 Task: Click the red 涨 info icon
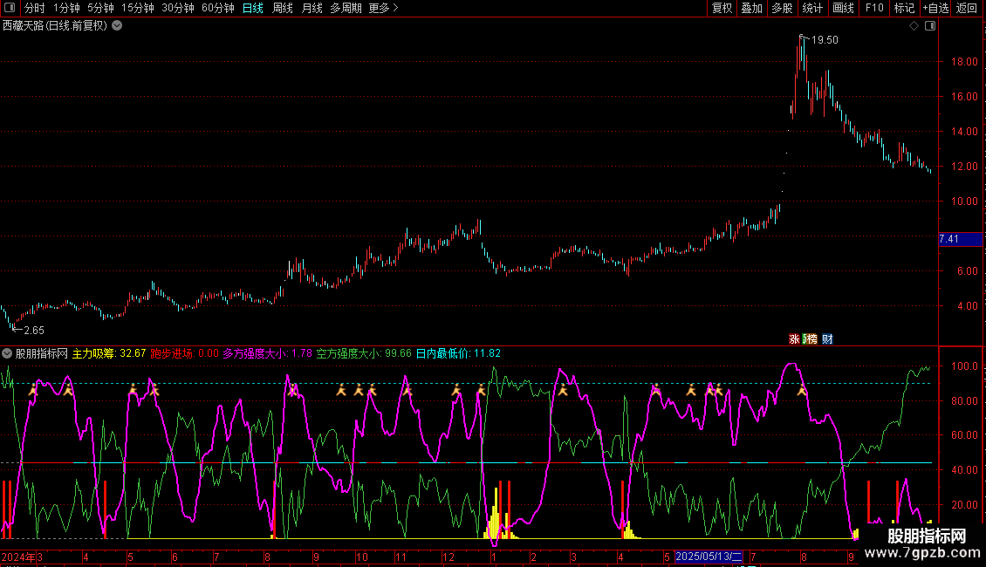(795, 339)
